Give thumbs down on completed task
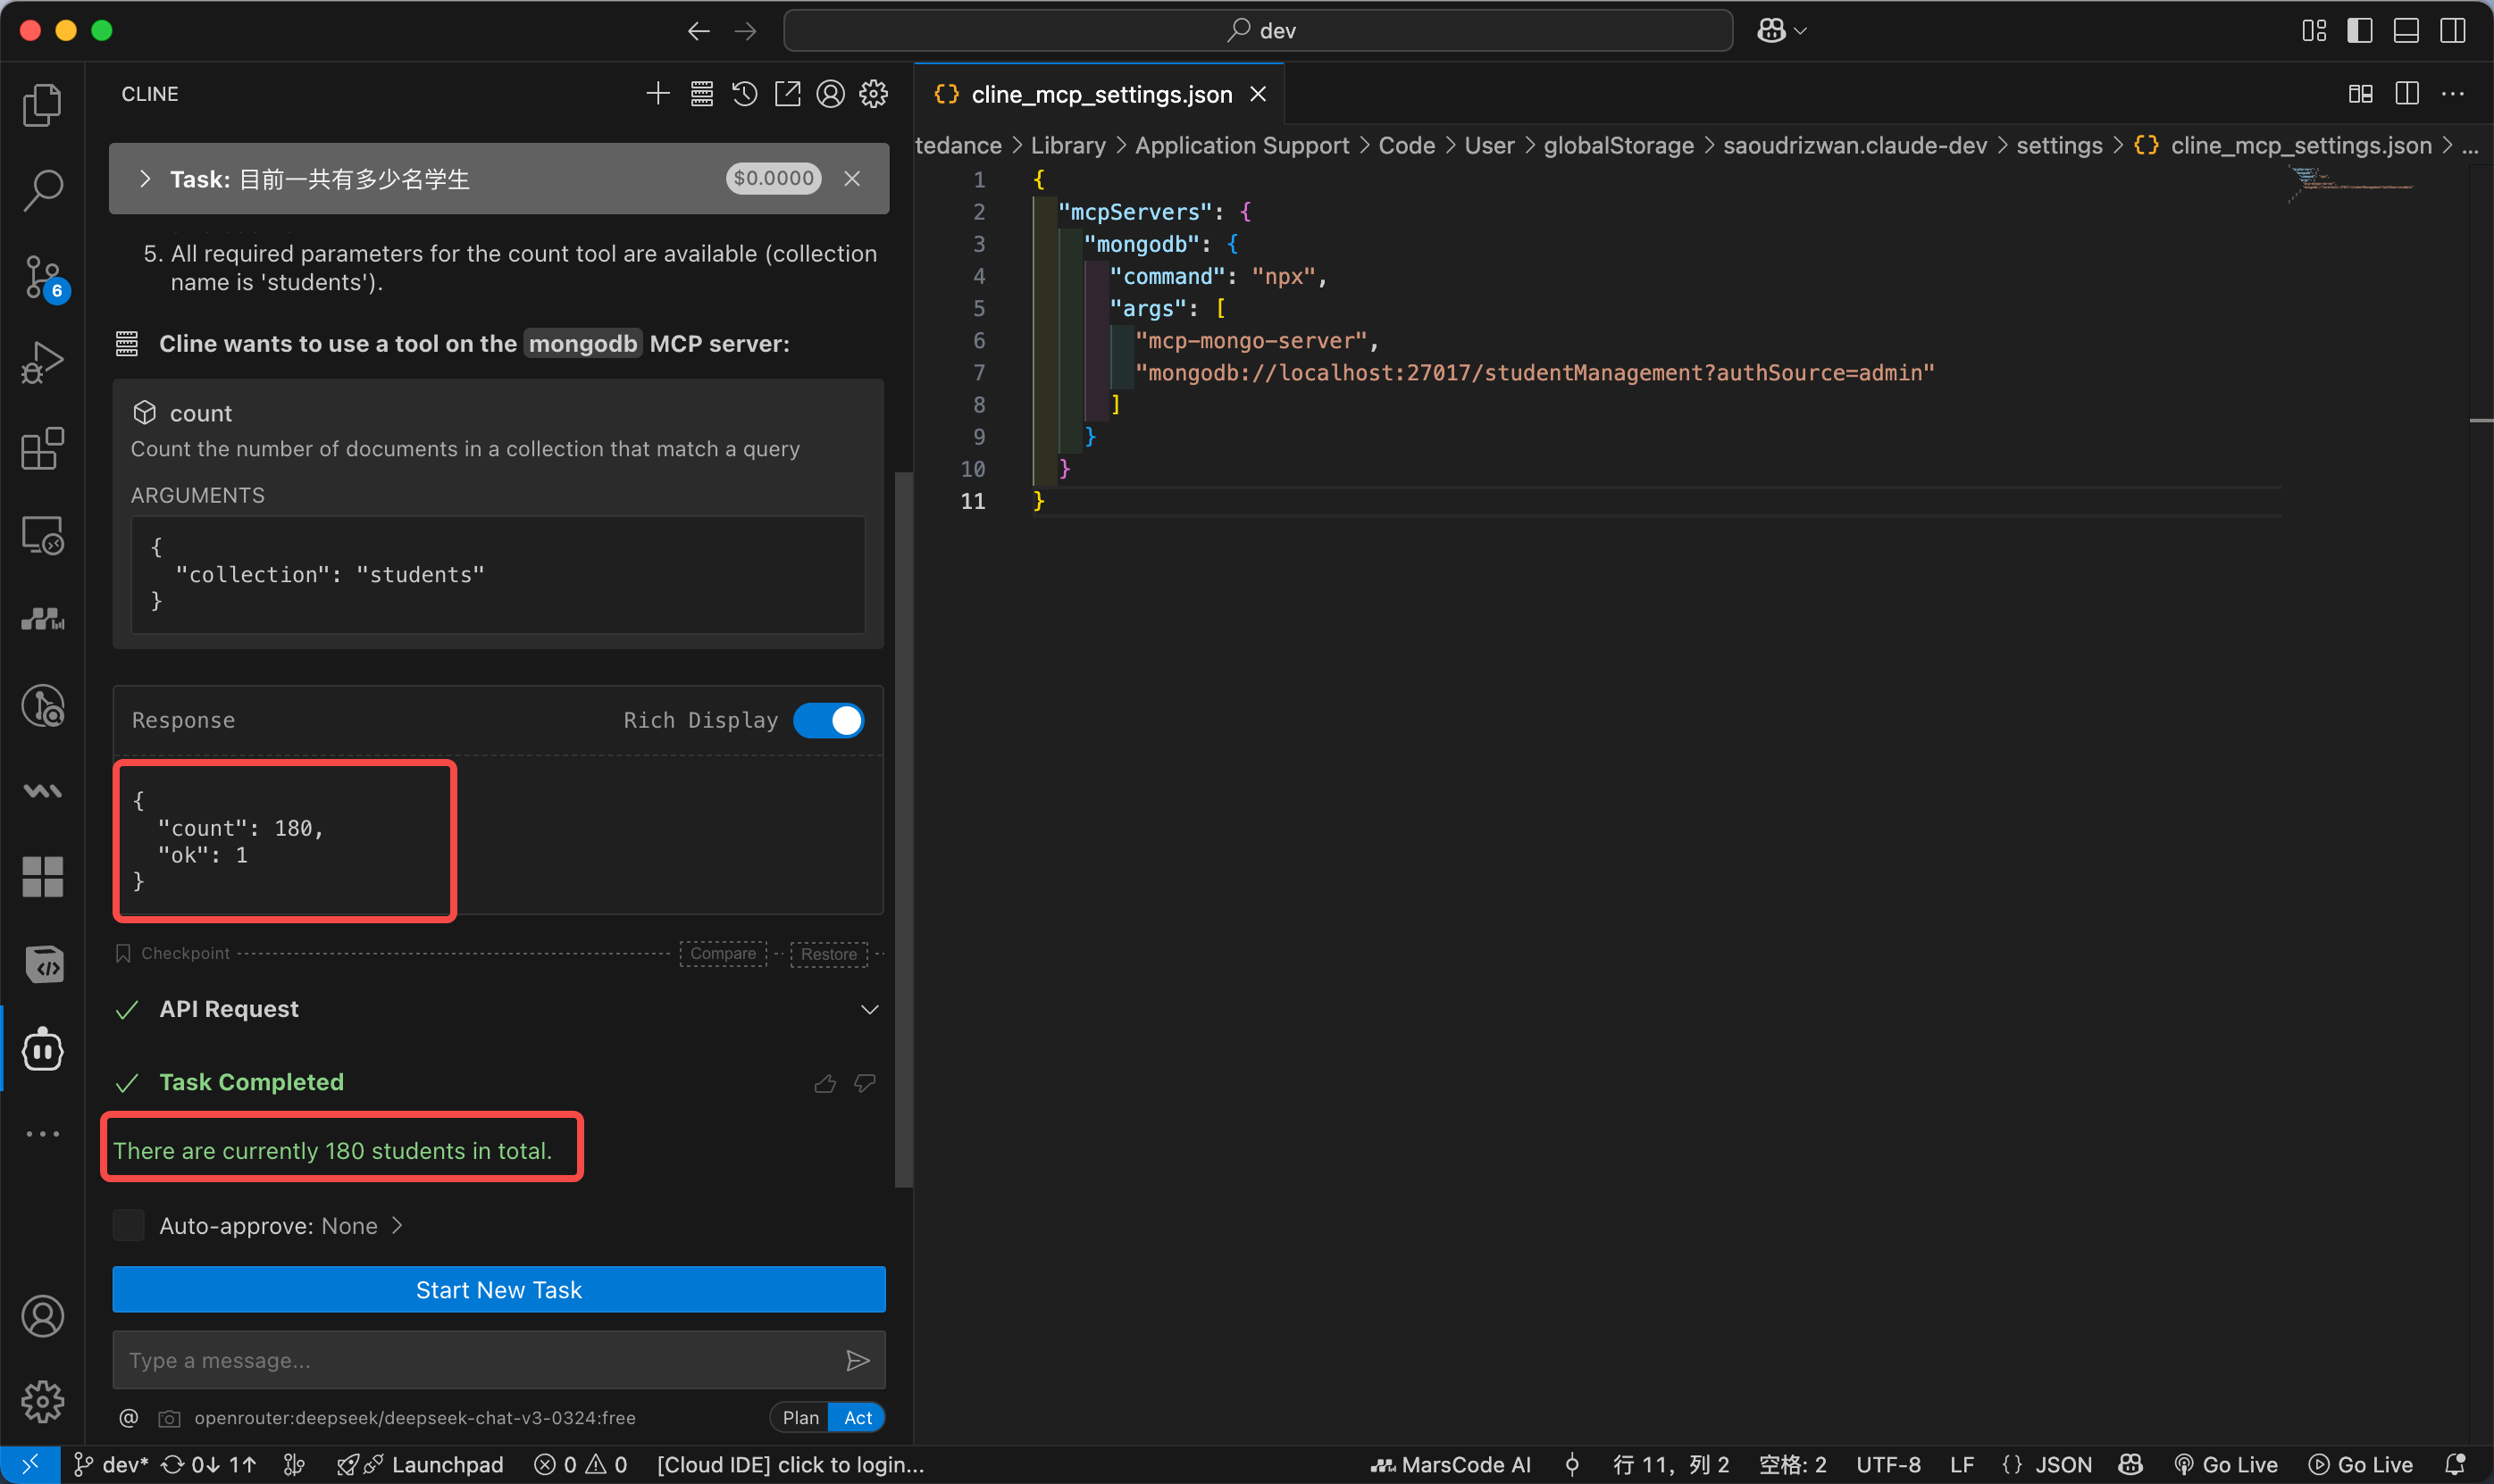Screen dimensions: 2494x1484 coord(865,1083)
